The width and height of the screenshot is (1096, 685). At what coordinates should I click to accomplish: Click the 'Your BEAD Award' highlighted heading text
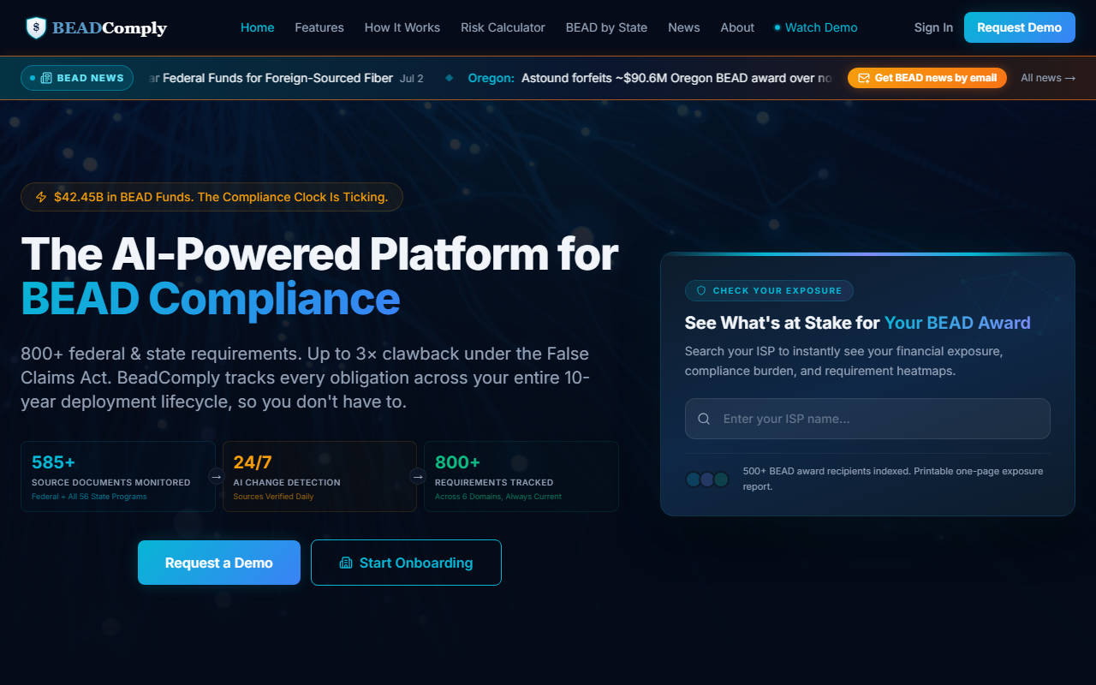957,323
